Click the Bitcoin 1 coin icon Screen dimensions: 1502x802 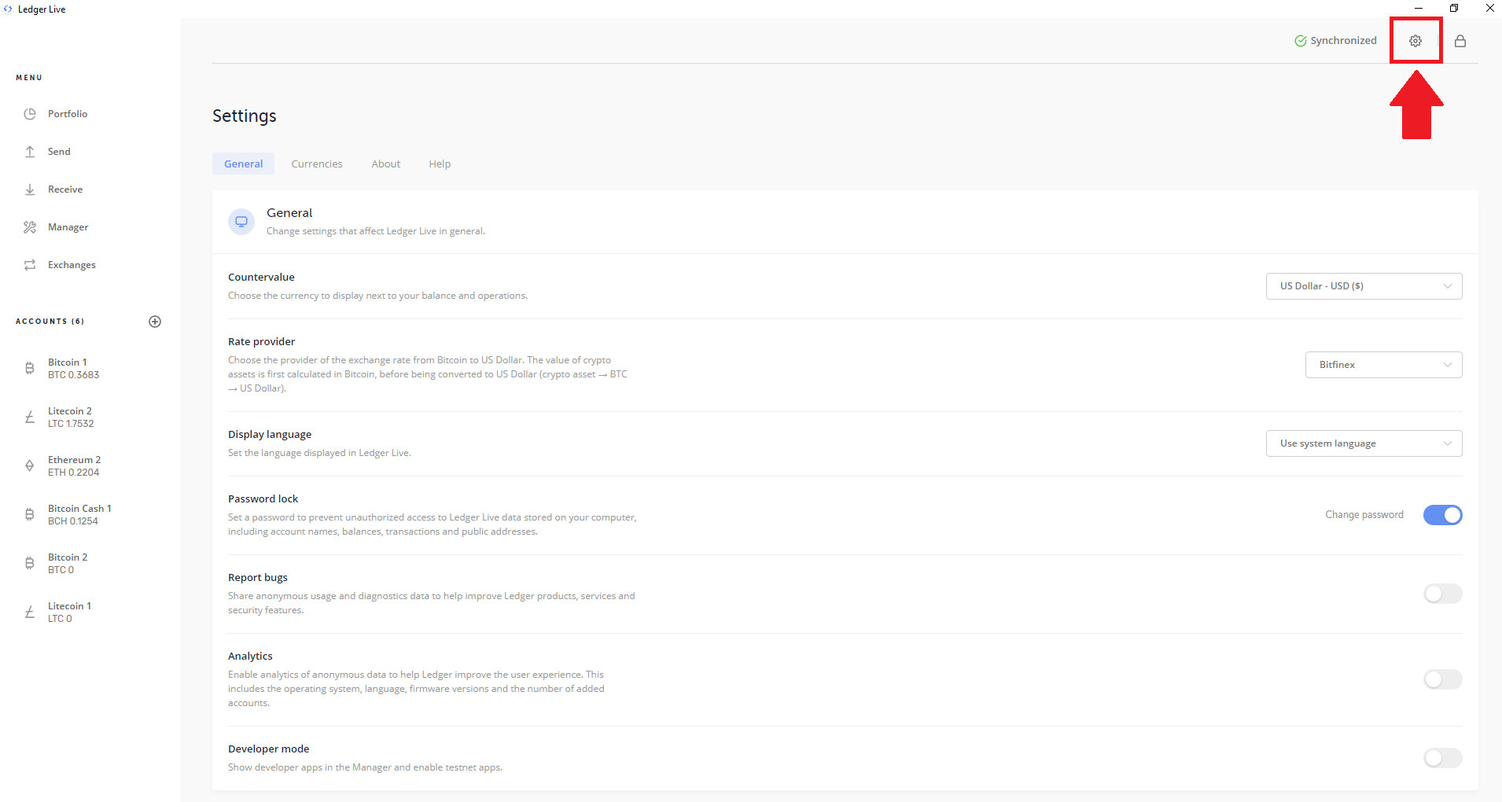click(30, 368)
